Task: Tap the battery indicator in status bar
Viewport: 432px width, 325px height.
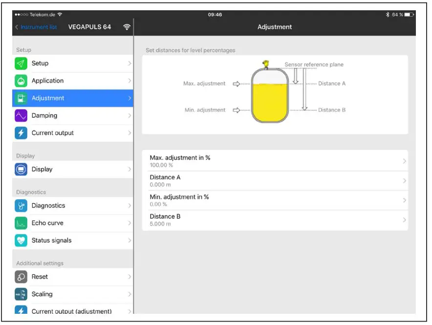Action: pos(409,14)
